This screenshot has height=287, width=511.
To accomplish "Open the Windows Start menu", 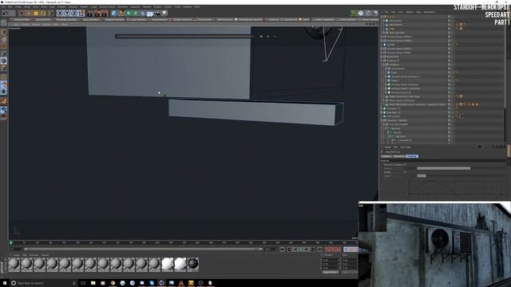I will click(5, 283).
